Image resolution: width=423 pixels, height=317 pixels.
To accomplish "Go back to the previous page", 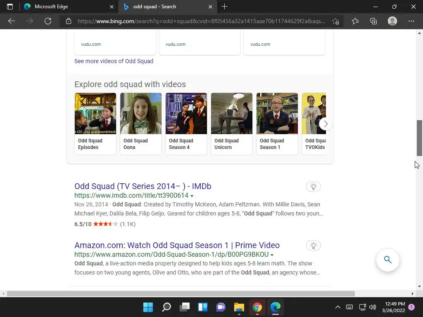I will tap(11, 21).
